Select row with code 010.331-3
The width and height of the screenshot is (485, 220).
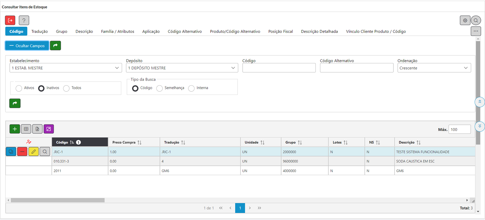(x=240, y=161)
